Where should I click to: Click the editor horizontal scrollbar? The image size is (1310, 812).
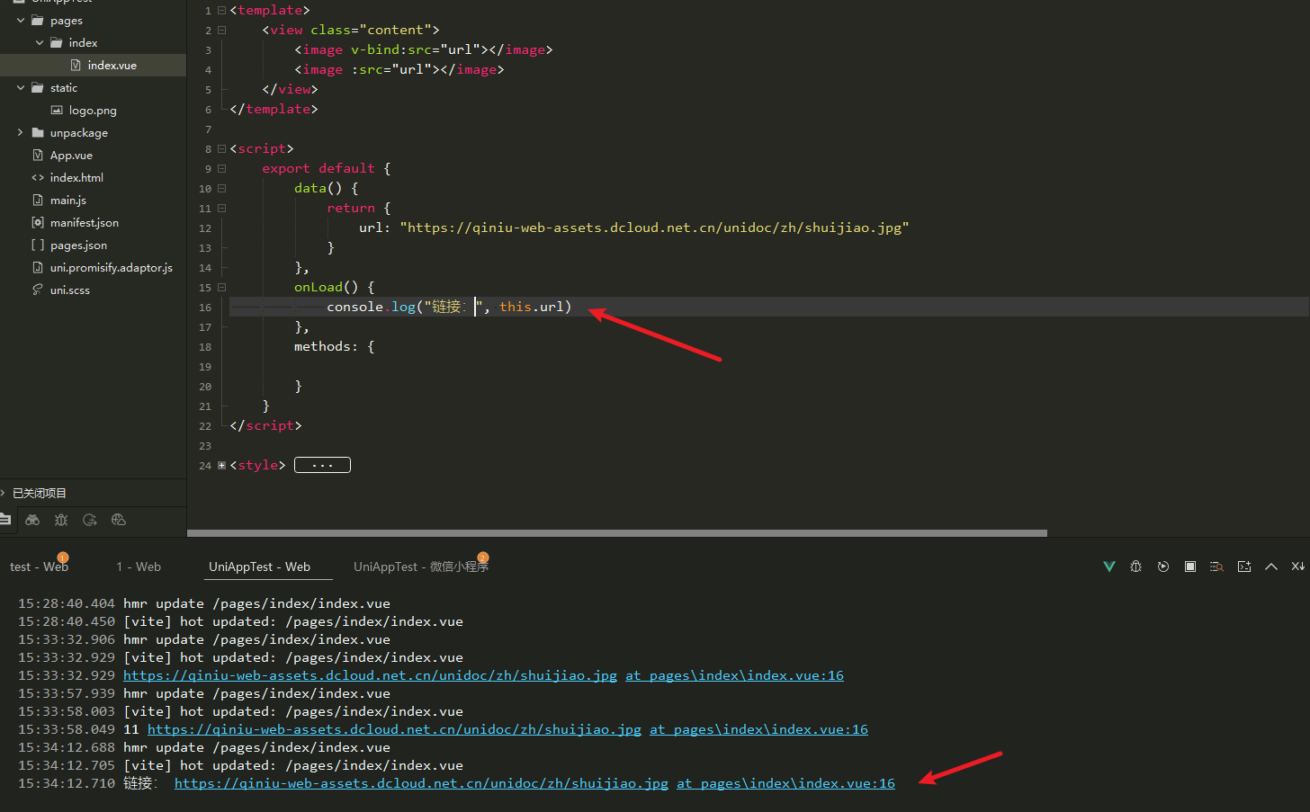pyautogui.click(x=617, y=533)
